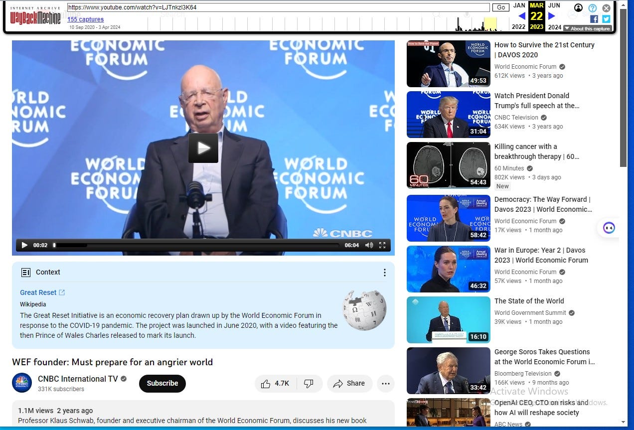Open the Context panel three-dot menu

(x=384, y=273)
